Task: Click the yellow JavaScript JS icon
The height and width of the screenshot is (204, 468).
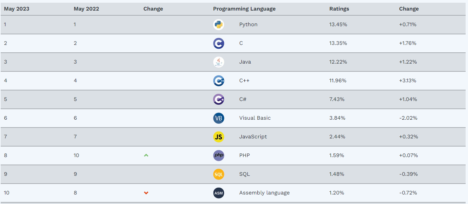Action: pyautogui.click(x=219, y=137)
